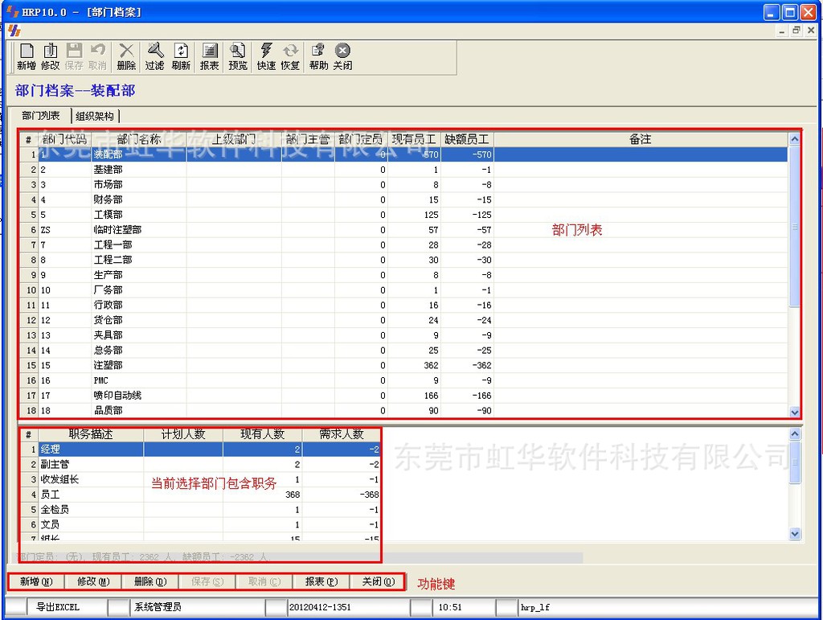Screen dimensions: 823x620
Task: Select the 财务部 department row
Action: click(x=108, y=199)
